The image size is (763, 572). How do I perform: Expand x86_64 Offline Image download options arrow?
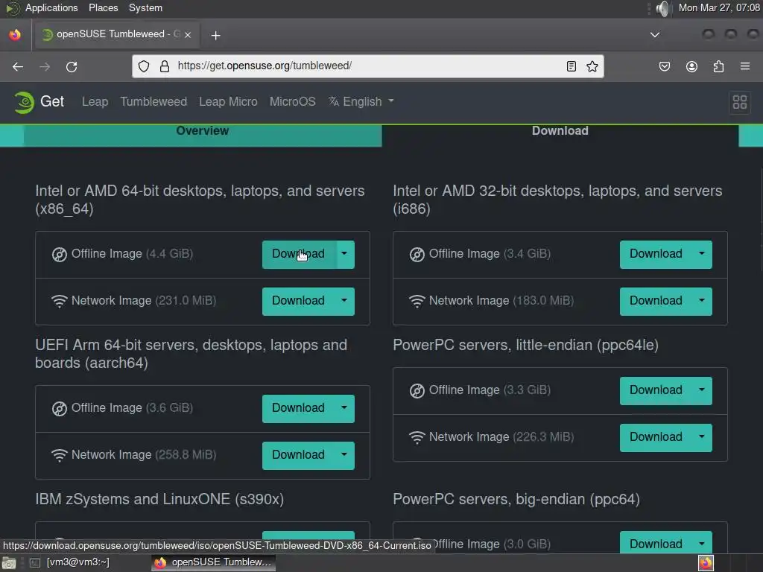344,255
